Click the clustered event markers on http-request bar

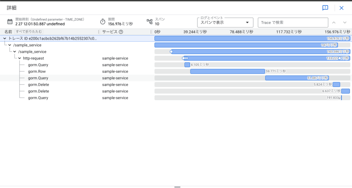(185, 58)
